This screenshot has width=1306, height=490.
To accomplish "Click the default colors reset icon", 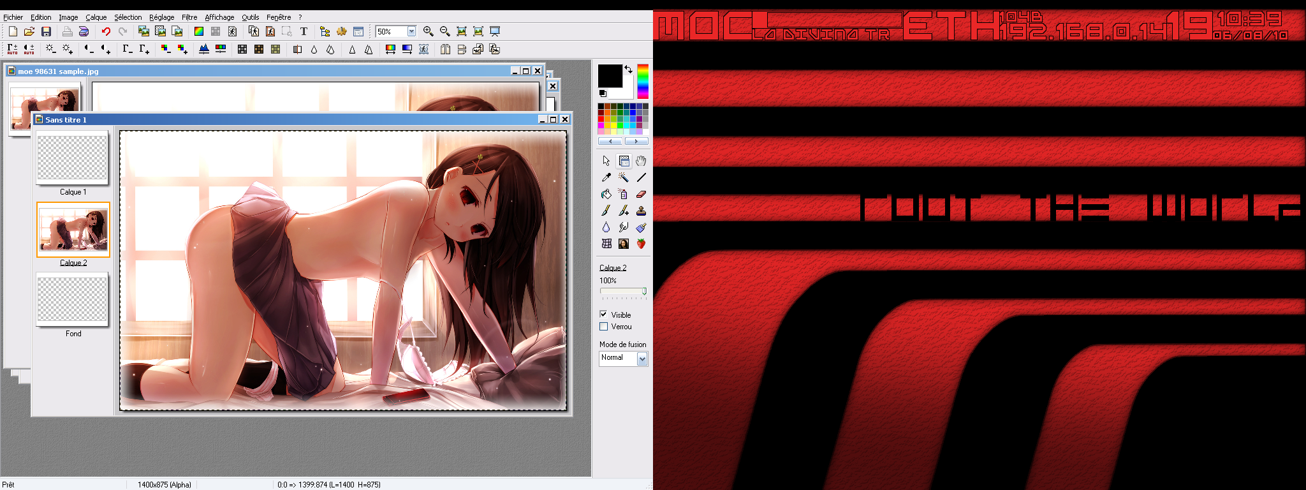I will tap(603, 93).
